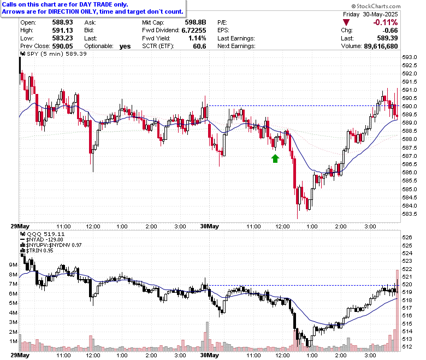Click the $NYAD line legend icon

23,240
